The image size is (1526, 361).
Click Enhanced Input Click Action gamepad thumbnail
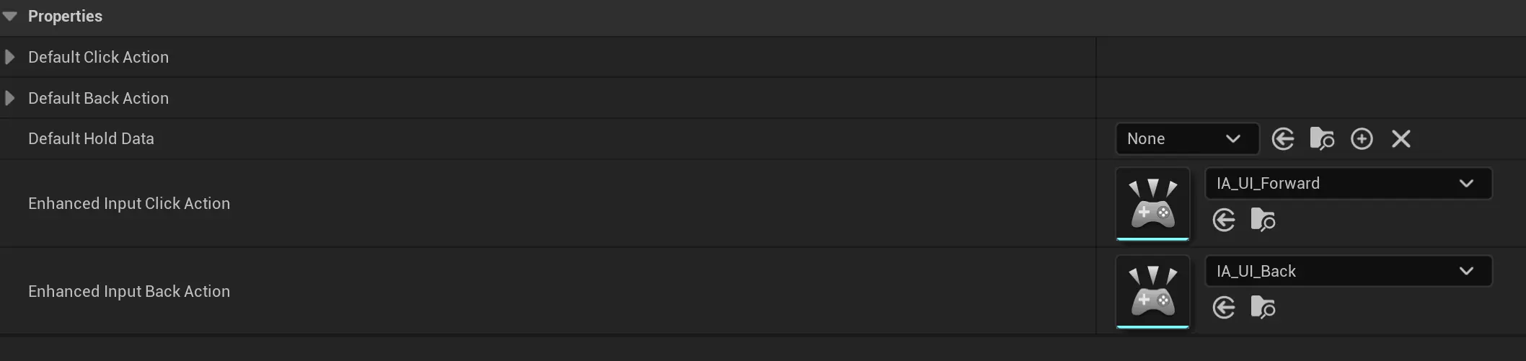click(x=1152, y=203)
